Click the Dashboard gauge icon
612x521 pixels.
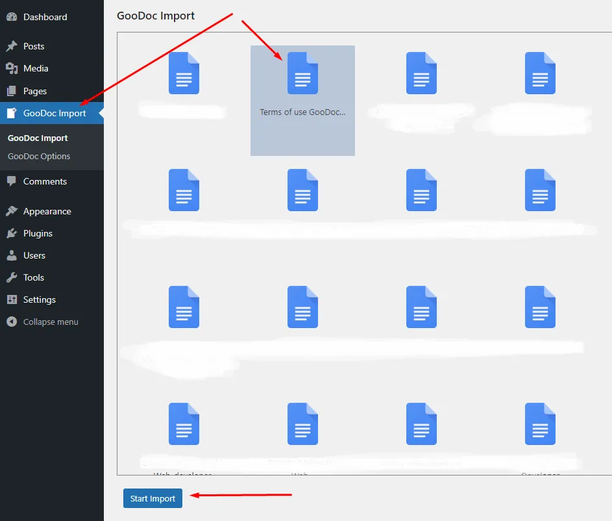tap(12, 17)
